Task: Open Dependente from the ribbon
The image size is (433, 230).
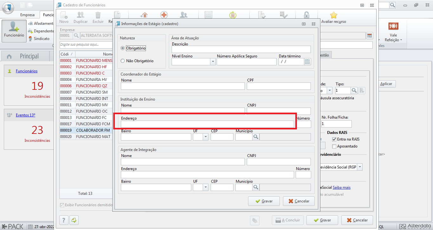Action: point(41,31)
